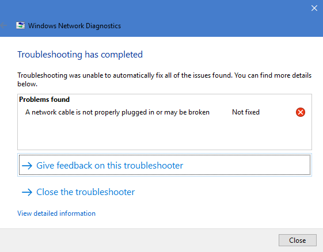Viewport: 323px width, 252px height.
Task: Click the Close button at the bottom
Action: click(298, 240)
